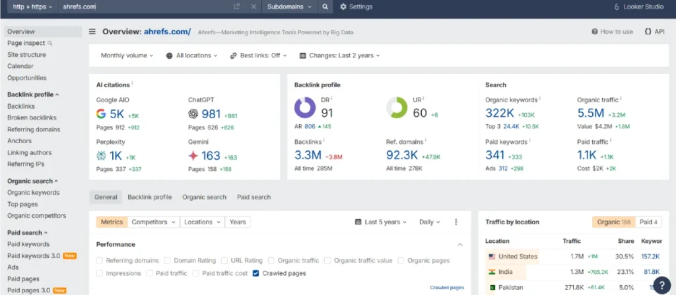Screen dimensions: 676x295
Task: Enable Domain Rating checkbox
Action: pyautogui.click(x=167, y=261)
